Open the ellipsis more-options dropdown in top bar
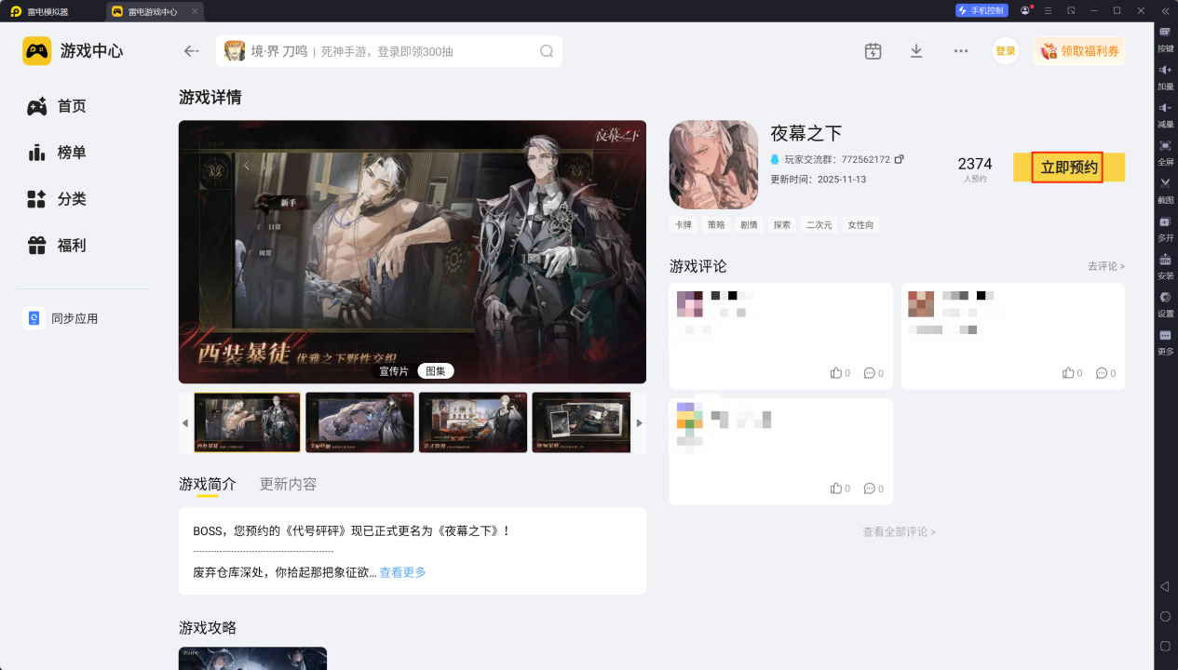Viewport: 1178px width, 670px height. (960, 51)
